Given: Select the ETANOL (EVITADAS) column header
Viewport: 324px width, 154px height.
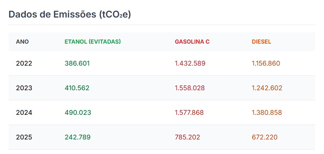Looking at the screenshot, I should click(x=93, y=42).
